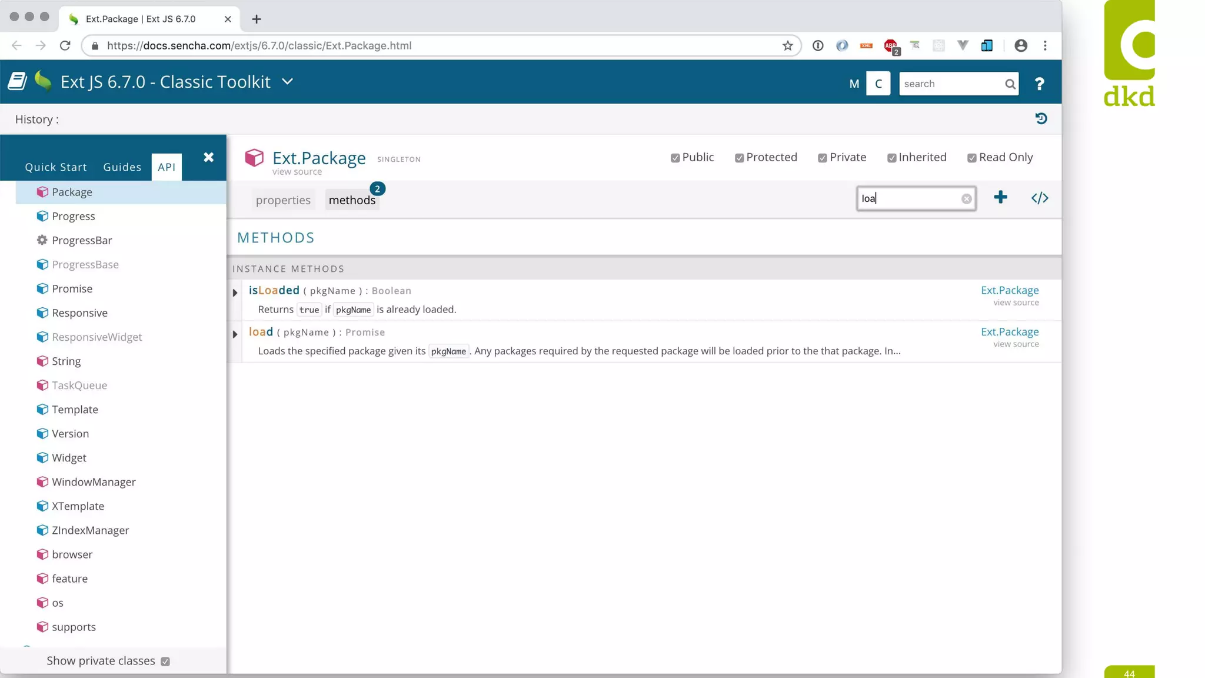The width and height of the screenshot is (1205, 678).
Task: Select WindowManager in the class tree
Action: [94, 482]
